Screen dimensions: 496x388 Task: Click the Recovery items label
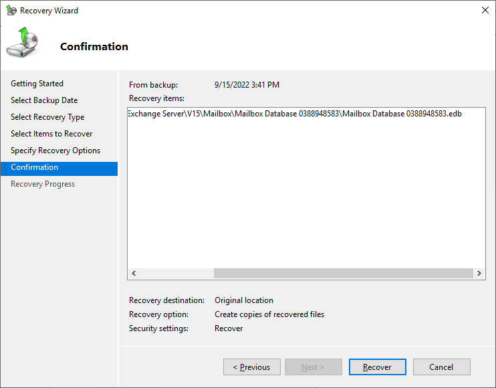click(156, 98)
